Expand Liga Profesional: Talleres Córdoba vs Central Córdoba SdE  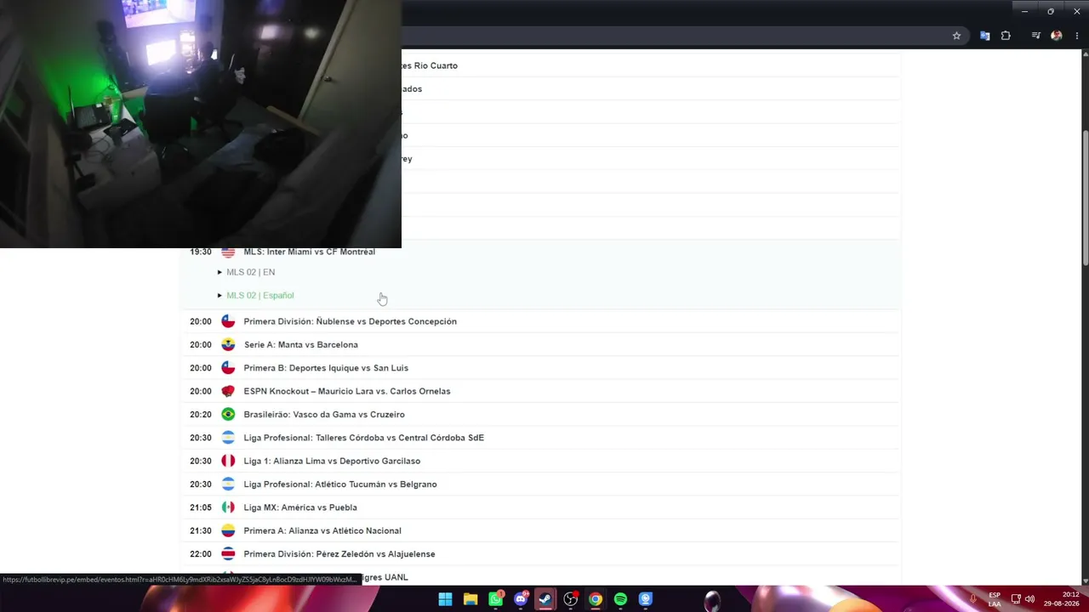coord(364,438)
